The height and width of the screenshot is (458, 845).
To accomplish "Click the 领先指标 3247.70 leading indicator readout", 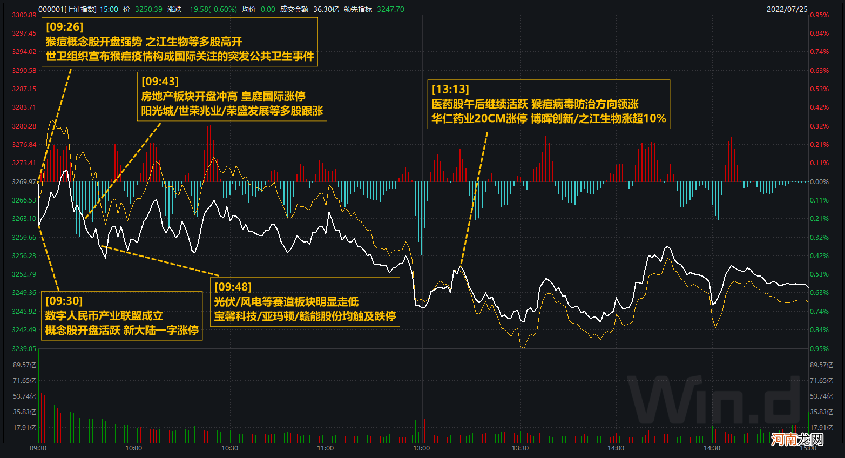I will tap(374, 9).
